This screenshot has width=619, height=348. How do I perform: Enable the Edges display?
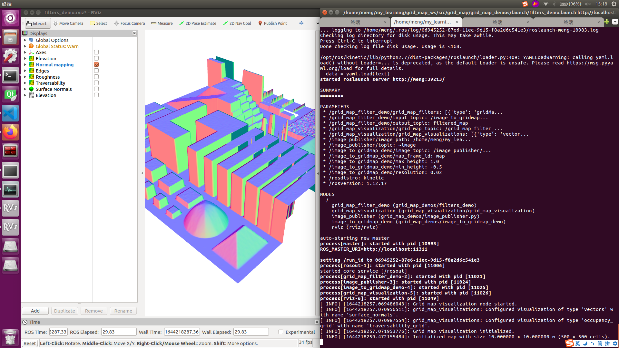point(96,70)
